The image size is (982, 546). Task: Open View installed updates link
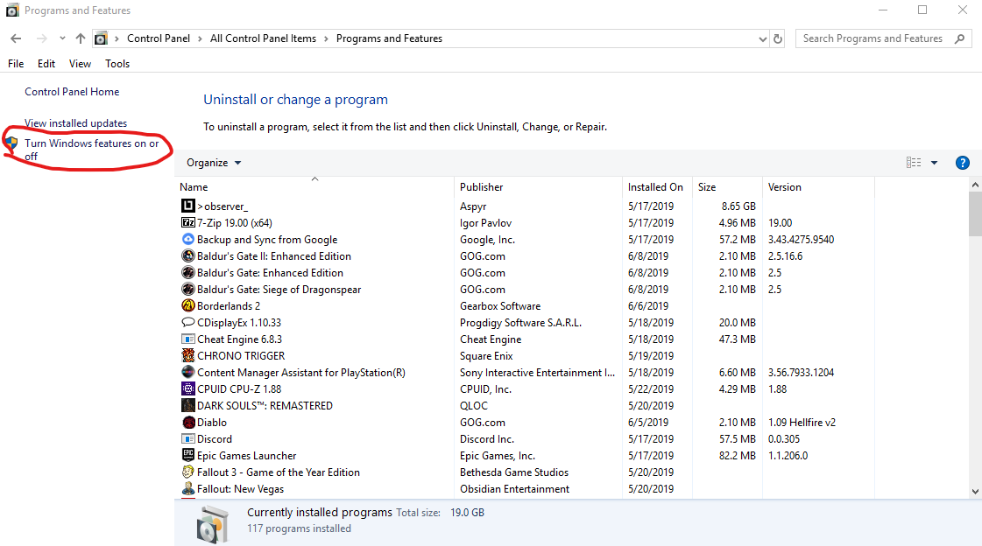point(76,123)
